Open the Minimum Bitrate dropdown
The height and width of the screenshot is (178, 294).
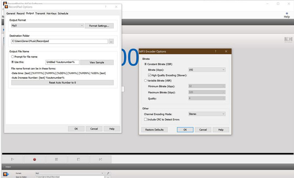(x=207, y=86)
